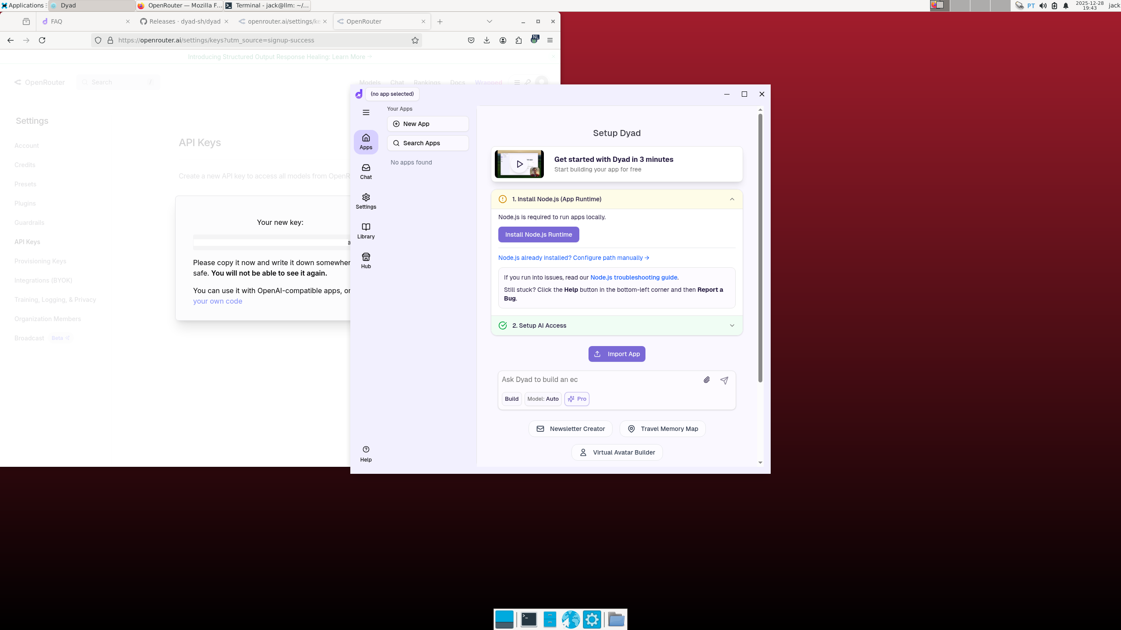Open the Hub section in Dyad
The image size is (1121, 630).
click(x=366, y=261)
